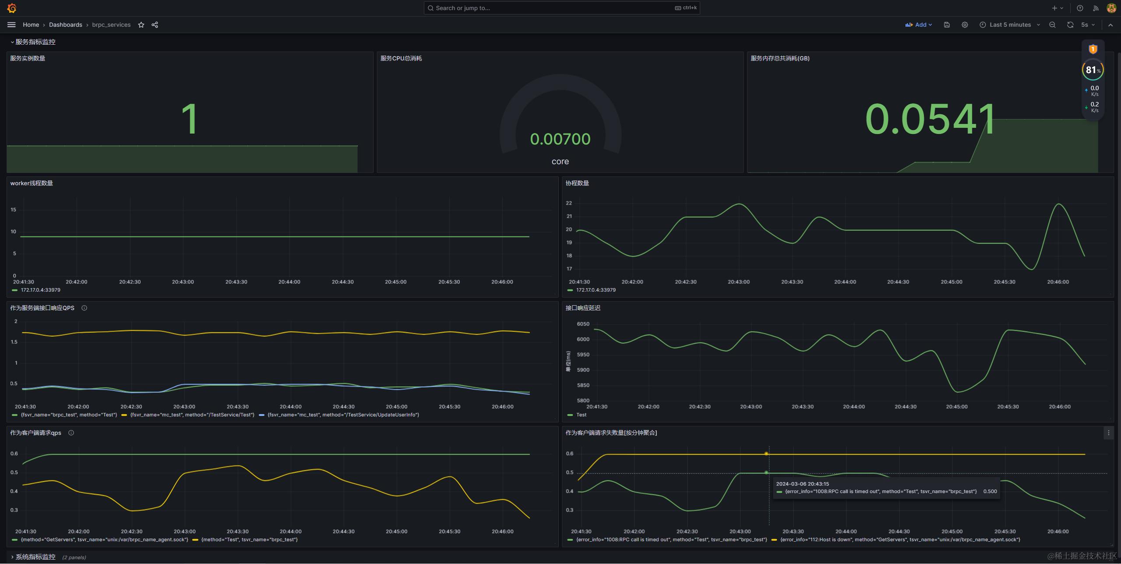Open dashboard settings gear icon
This screenshot has height=564, width=1121.
pyautogui.click(x=965, y=25)
